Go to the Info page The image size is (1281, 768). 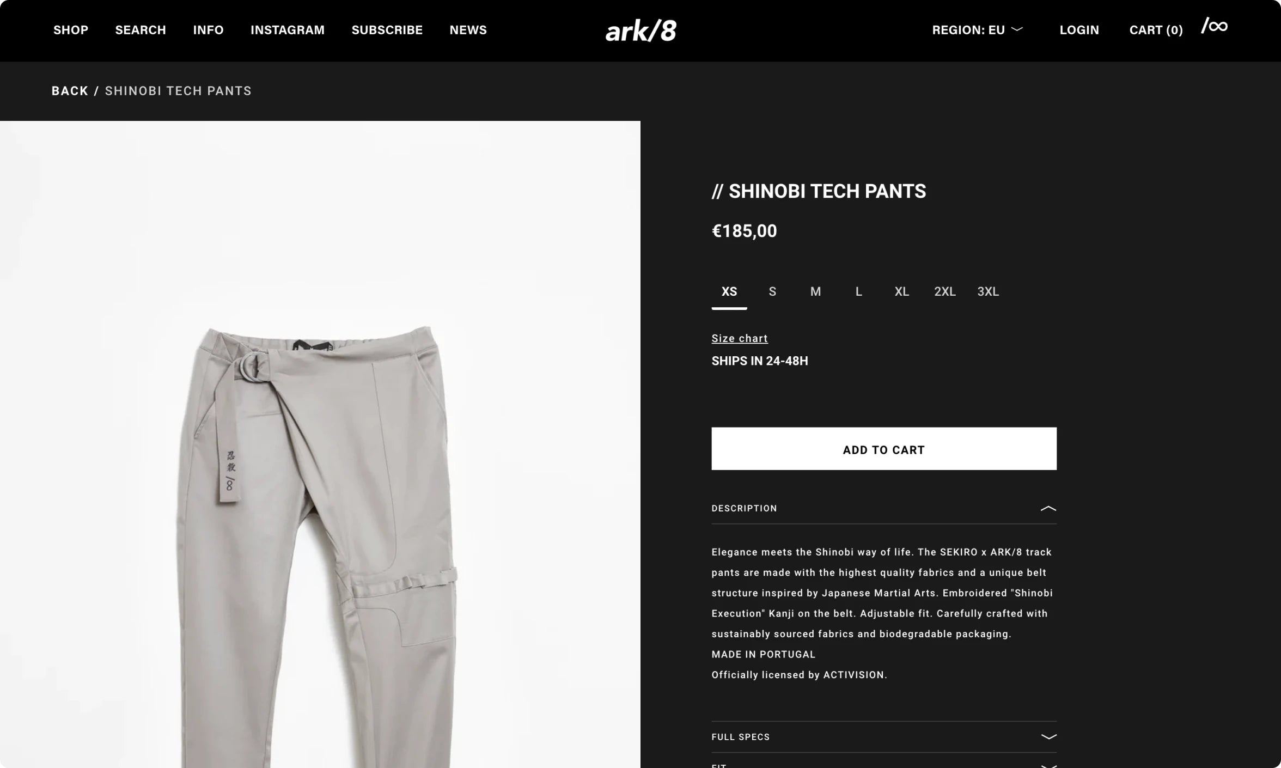click(x=208, y=30)
